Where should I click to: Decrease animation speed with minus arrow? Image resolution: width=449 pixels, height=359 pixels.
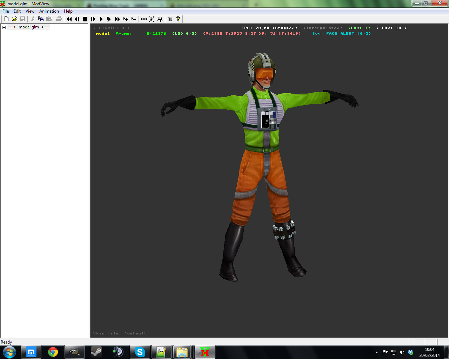pyautogui.click(x=134, y=19)
